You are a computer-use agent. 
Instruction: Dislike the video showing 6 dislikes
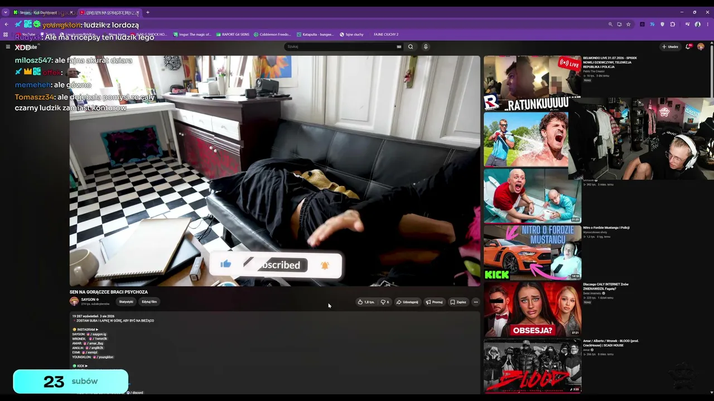(385, 302)
